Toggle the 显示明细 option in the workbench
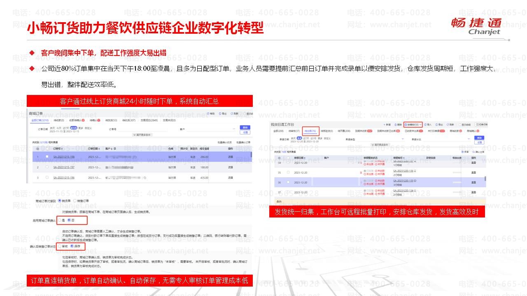The width and height of the screenshot is (527, 296). click(465, 125)
